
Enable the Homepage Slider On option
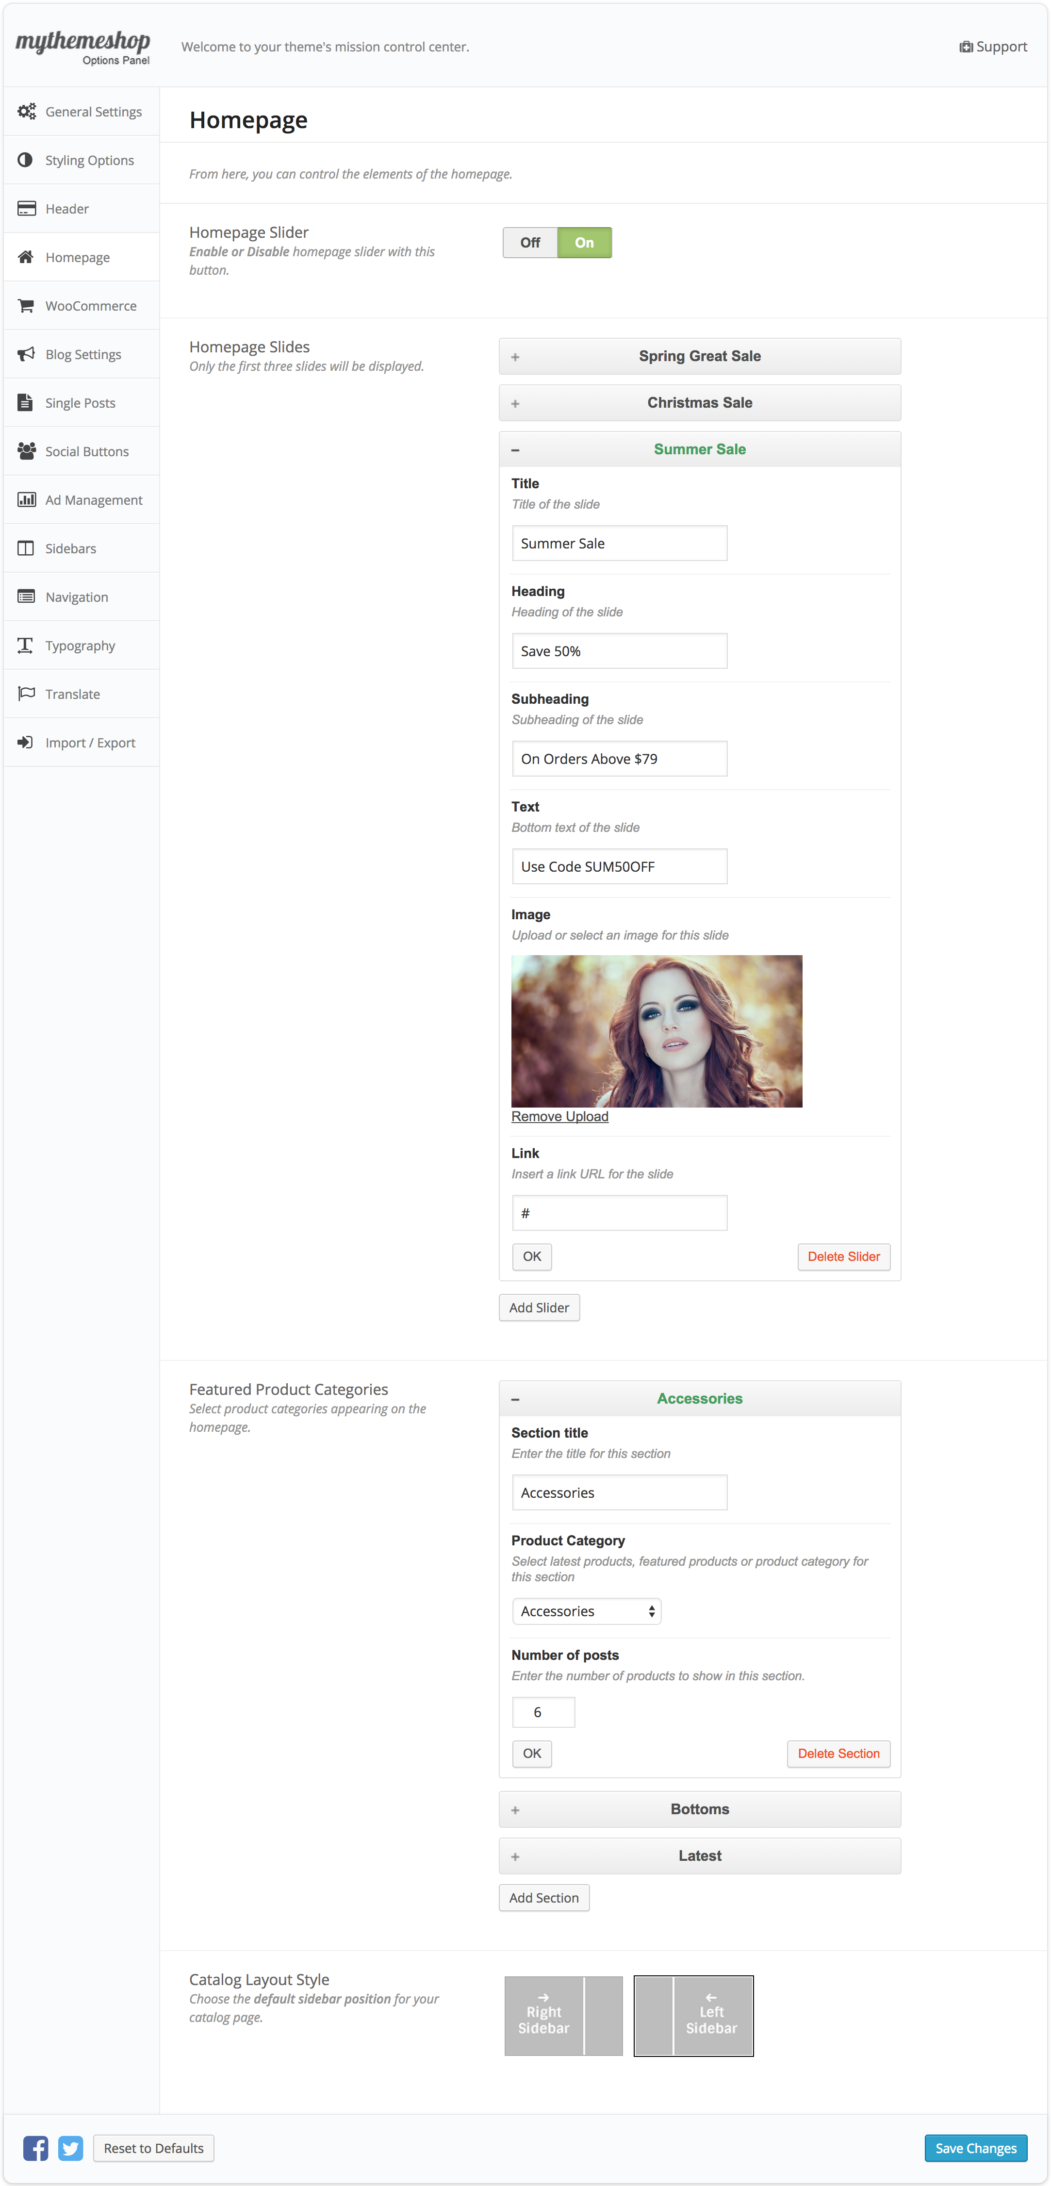pos(584,242)
